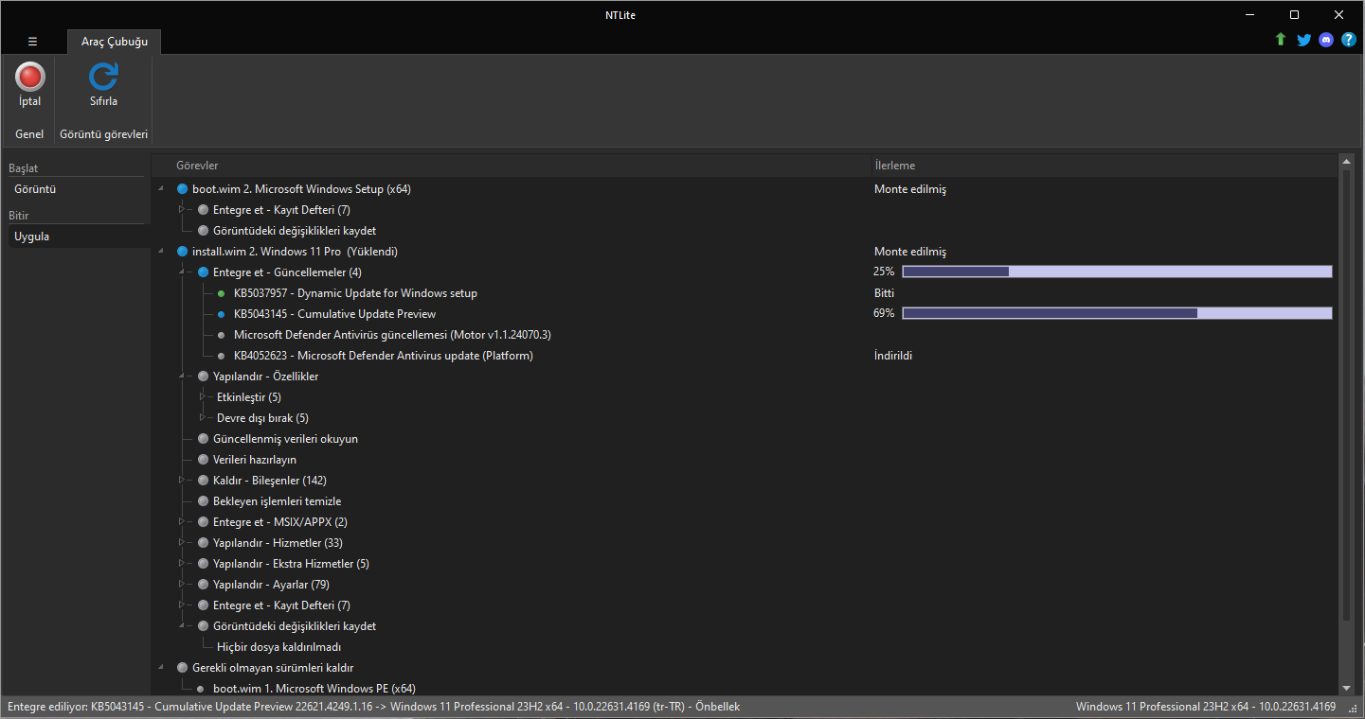Click the gray dot beside Microsoft Defender Antivirüs güncellemesi
The height and width of the screenshot is (719, 1365).
click(222, 335)
